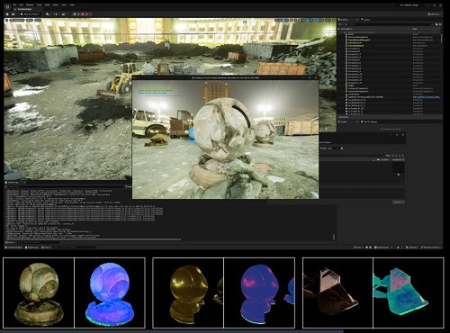Click the Outliner vertical scrollbar
Image resolution: width=450 pixels, height=333 pixels.
tap(442, 39)
